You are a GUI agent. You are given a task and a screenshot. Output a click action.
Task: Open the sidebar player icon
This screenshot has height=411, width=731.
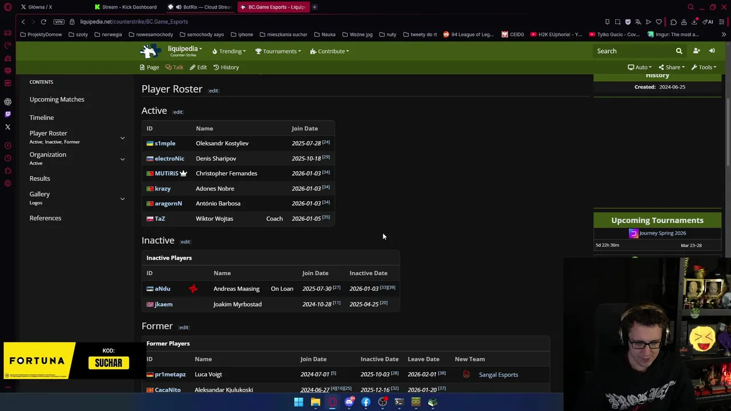click(7, 146)
